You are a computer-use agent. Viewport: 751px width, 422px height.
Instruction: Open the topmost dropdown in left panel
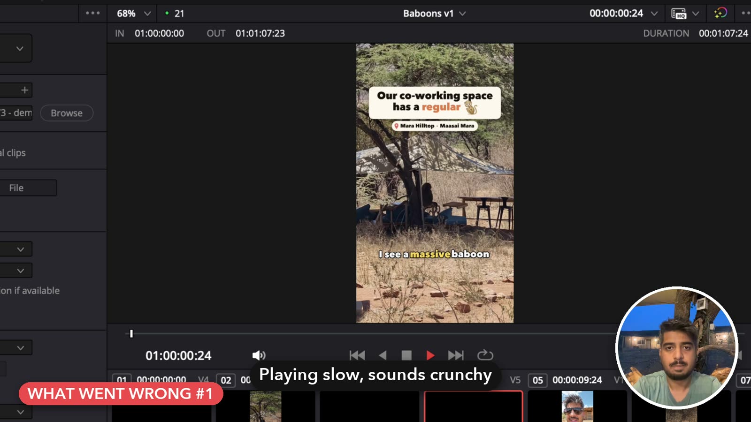16,48
